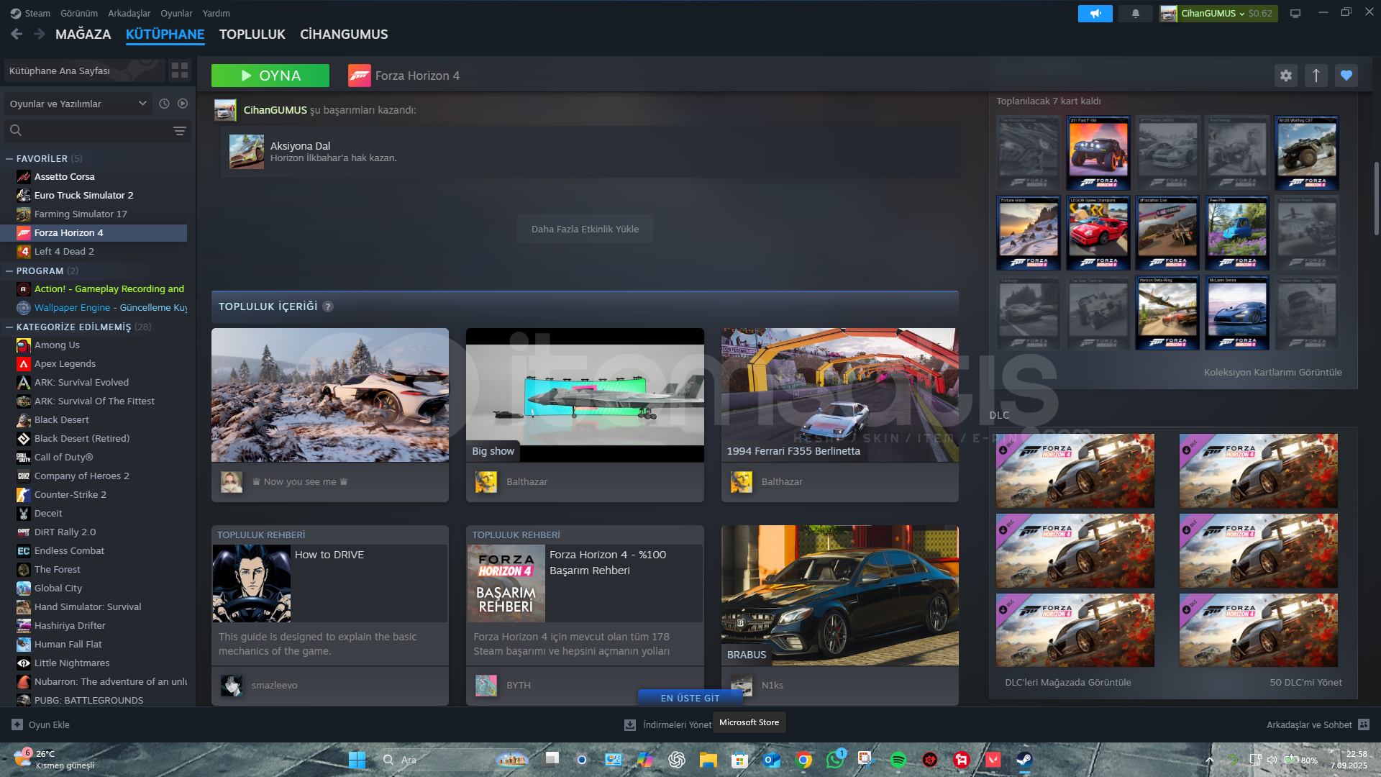Viewport: 1381px width, 777px height.
Task: Open Spotify from the taskbar
Action: point(898,760)
